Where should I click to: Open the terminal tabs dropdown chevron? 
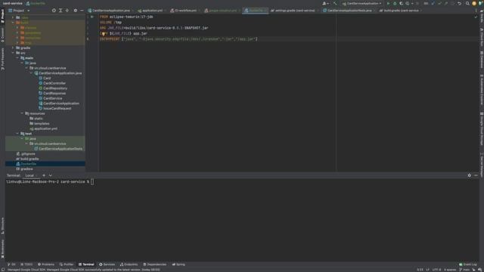51,175
